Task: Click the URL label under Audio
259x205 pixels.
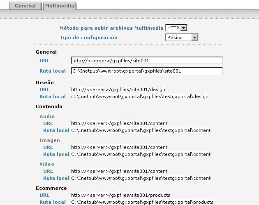Action: (x=48, y=123)
